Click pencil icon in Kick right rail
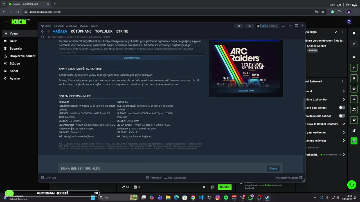This screenshot has width=360, height=202. click(354, 44)
